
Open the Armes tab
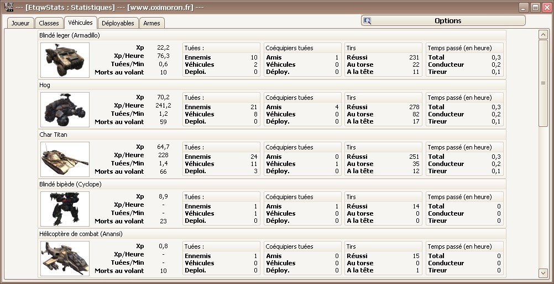[x=151, y=23]
